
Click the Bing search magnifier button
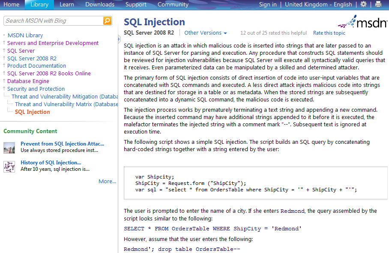(107, 21)
